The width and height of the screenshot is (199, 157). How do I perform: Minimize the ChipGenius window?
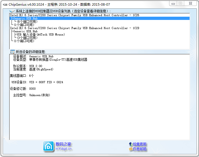pyautogui.click(x=173, y=4)
